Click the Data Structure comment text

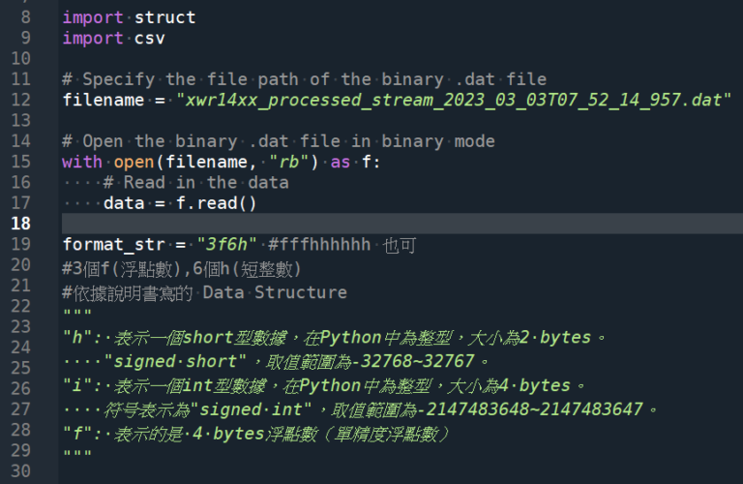point(275,292)
